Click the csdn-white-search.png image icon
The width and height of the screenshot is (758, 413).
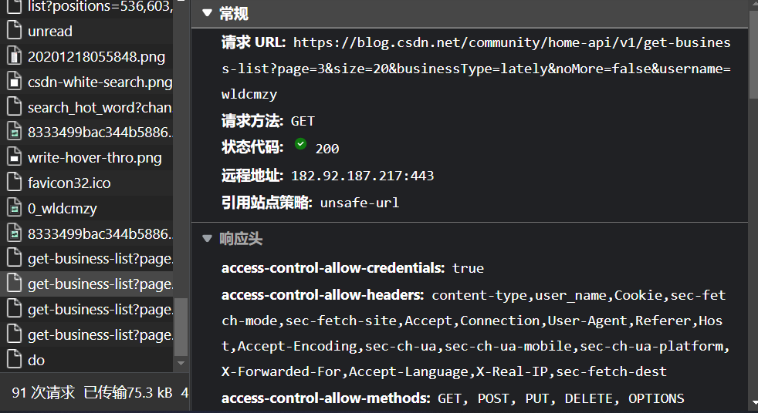[x=14, y=82]
